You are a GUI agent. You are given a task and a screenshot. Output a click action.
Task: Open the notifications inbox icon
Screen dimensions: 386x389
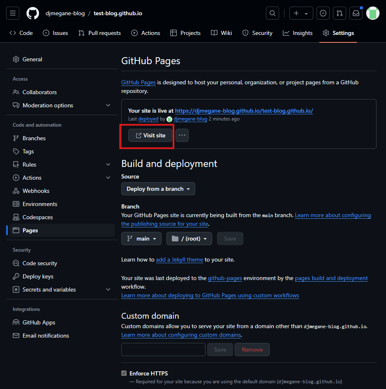356,13
